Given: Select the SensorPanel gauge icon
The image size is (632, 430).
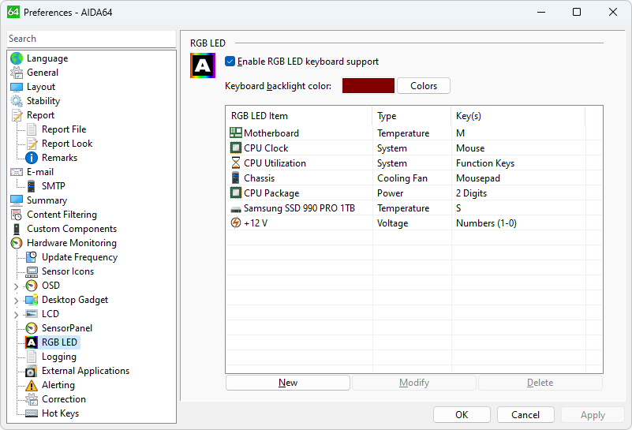Looking at the screenshot, I should coord(32,328).
